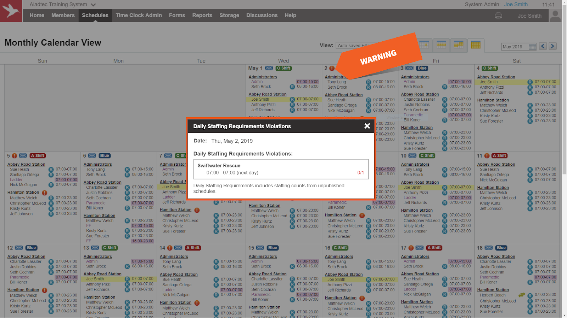Screen dimensions: 567x318
Task: Open the Home menu
Action: coord(37,16)
